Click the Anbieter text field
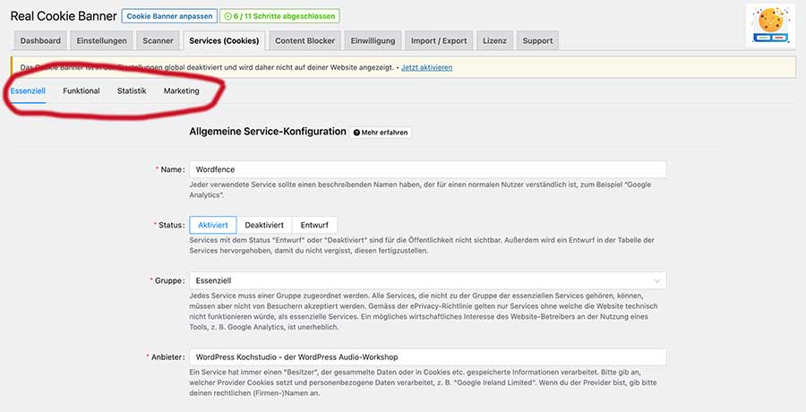The width and height of the screenshot is (806, 412). (427, 356)
